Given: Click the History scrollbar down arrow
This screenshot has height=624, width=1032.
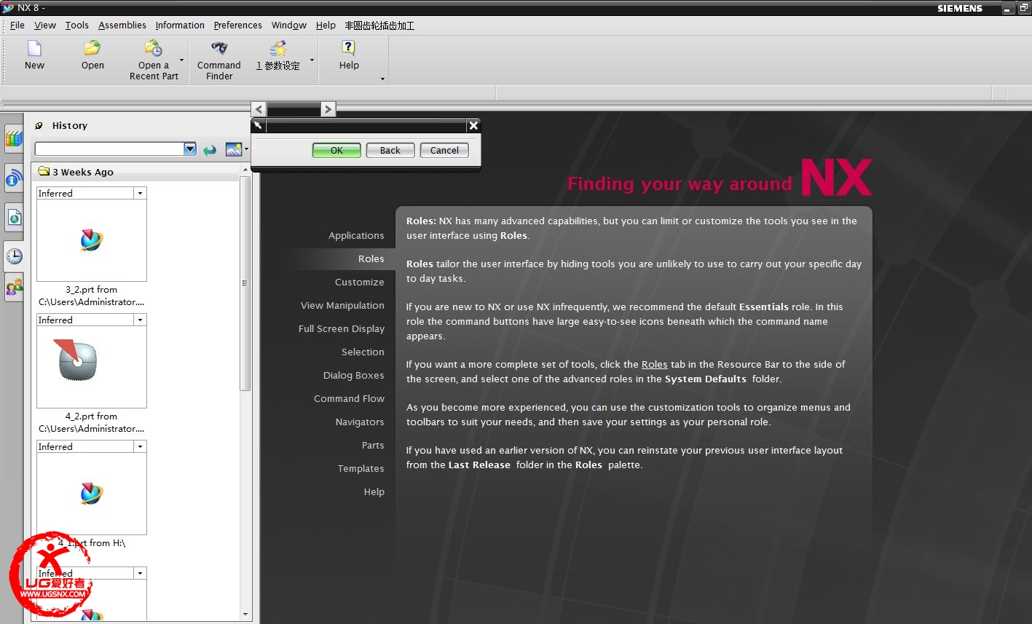Looking at the screenshot, I should [x=245, y=615].
